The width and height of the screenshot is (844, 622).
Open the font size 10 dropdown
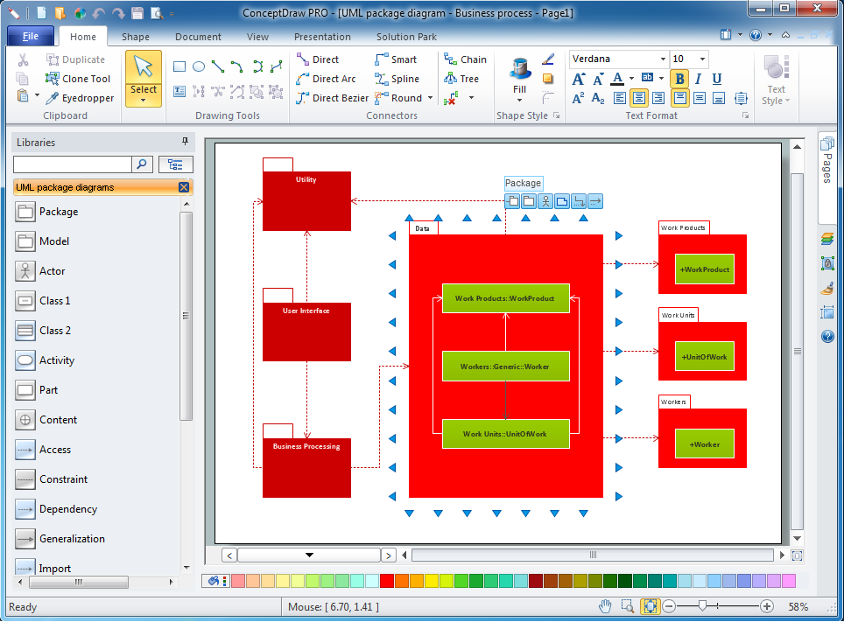(x=702, y=59)
